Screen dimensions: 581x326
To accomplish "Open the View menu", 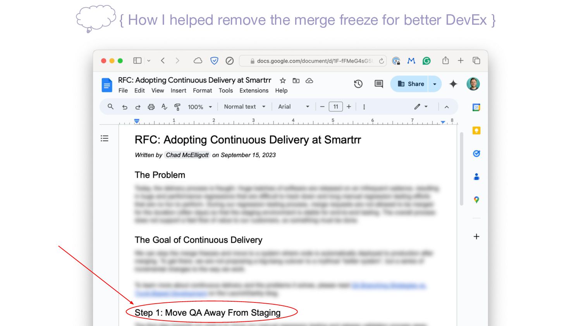I will click(x=158, y=90).
